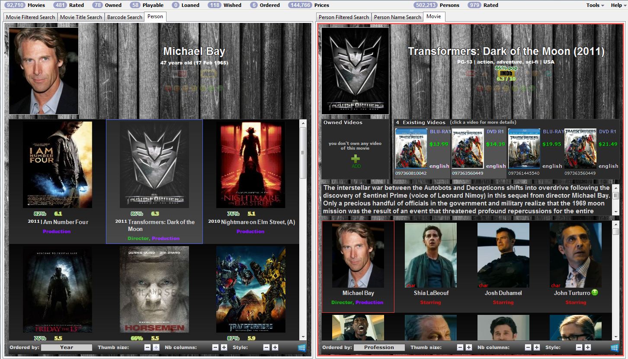Switch to the Movie Filtered Search tab
The height and width of the screenshot is (359, 628).
30,17
